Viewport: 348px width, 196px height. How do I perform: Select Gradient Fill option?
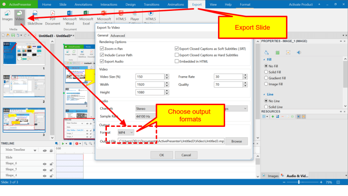tap(266, 78)
